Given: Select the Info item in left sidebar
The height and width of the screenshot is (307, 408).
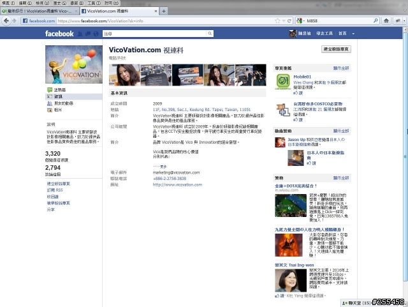Looking at the screenshot, I should coord(74,96).
